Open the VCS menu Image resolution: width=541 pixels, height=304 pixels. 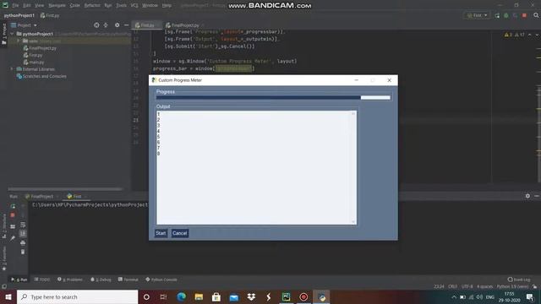[x=134, y=6]
